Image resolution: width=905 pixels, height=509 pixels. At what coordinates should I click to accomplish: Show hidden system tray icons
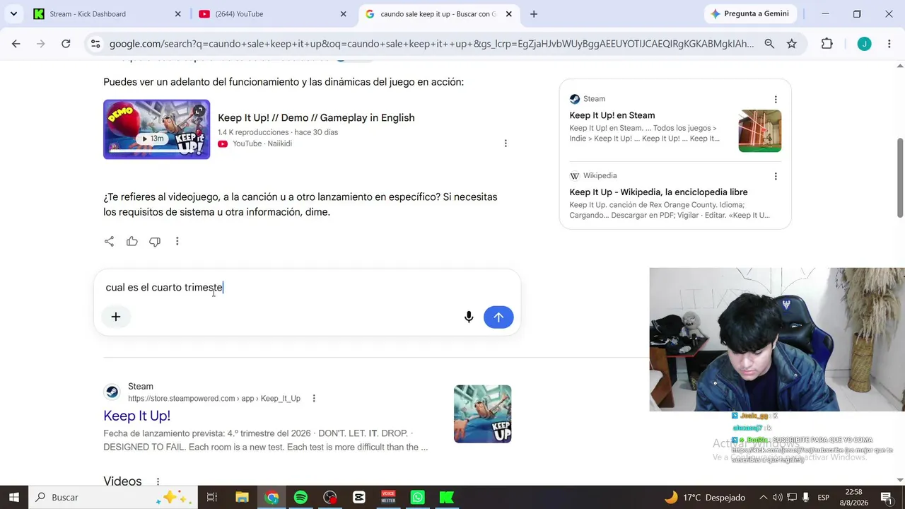763,498
